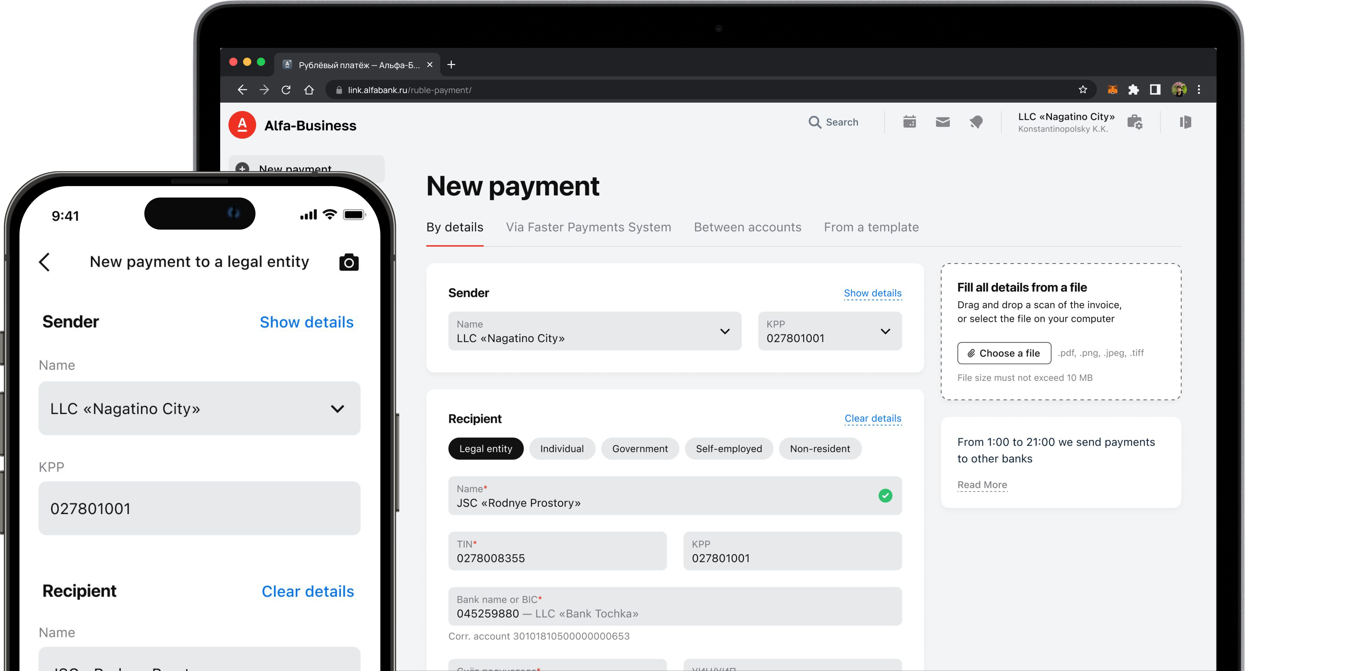Open a new browser tab
The image size is (1361, 671).
[451, 64]
